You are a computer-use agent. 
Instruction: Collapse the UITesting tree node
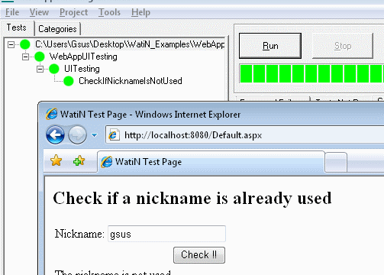point(40,69)
